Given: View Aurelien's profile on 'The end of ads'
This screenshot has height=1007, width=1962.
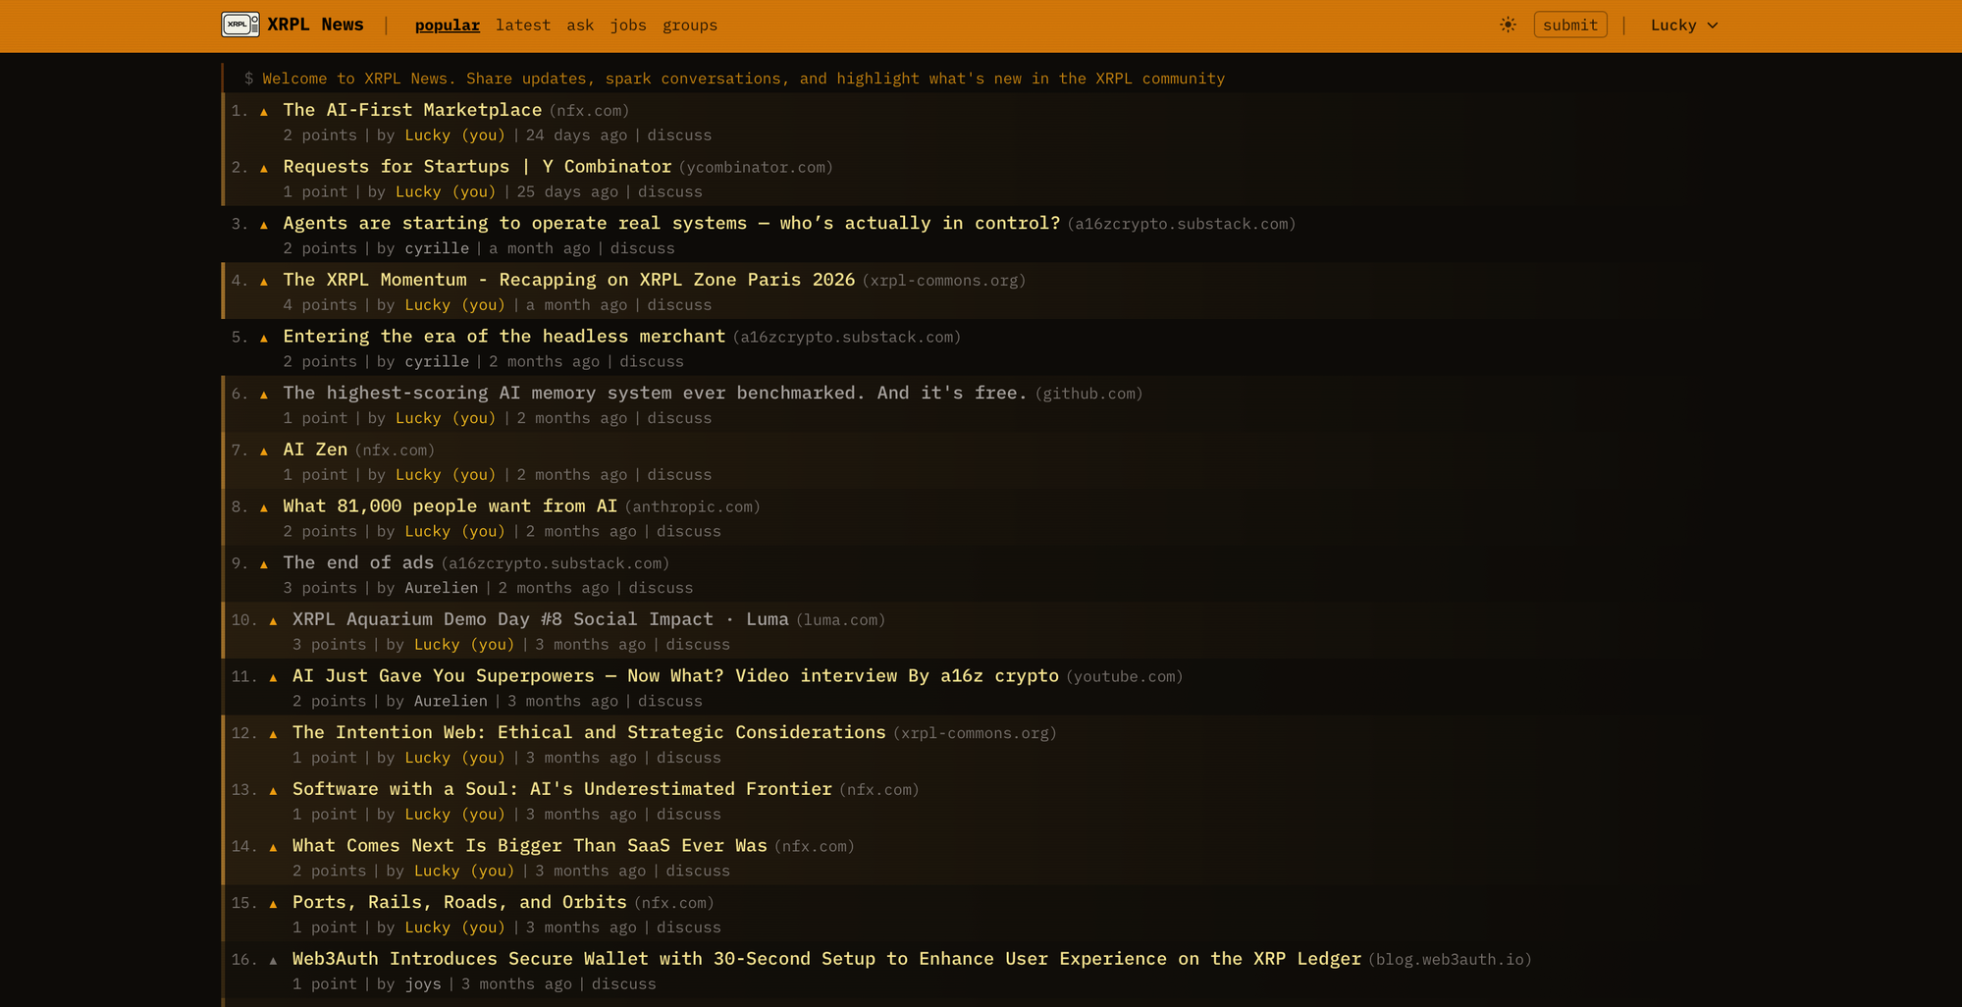Looking at the screenshot, I should tap(442, 588).
